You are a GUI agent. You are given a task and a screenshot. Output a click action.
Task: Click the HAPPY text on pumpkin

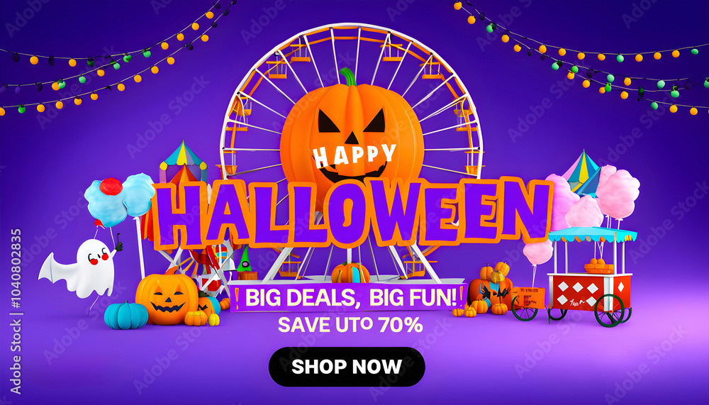tap(354, 155)
